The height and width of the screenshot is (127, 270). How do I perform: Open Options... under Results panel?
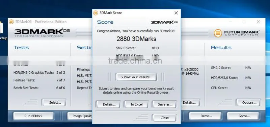(x=249, y=103)
